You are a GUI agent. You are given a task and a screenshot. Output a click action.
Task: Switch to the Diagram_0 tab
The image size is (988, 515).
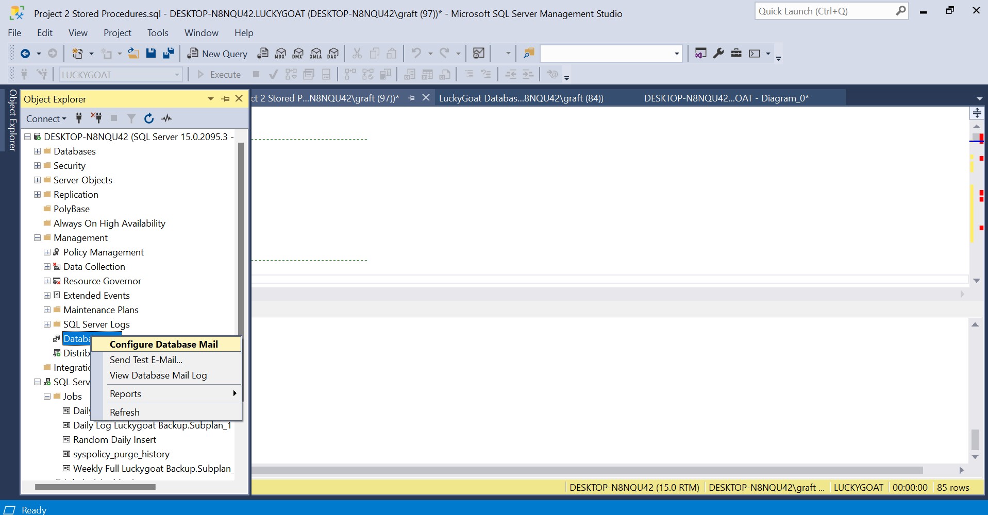click(726, 98)
